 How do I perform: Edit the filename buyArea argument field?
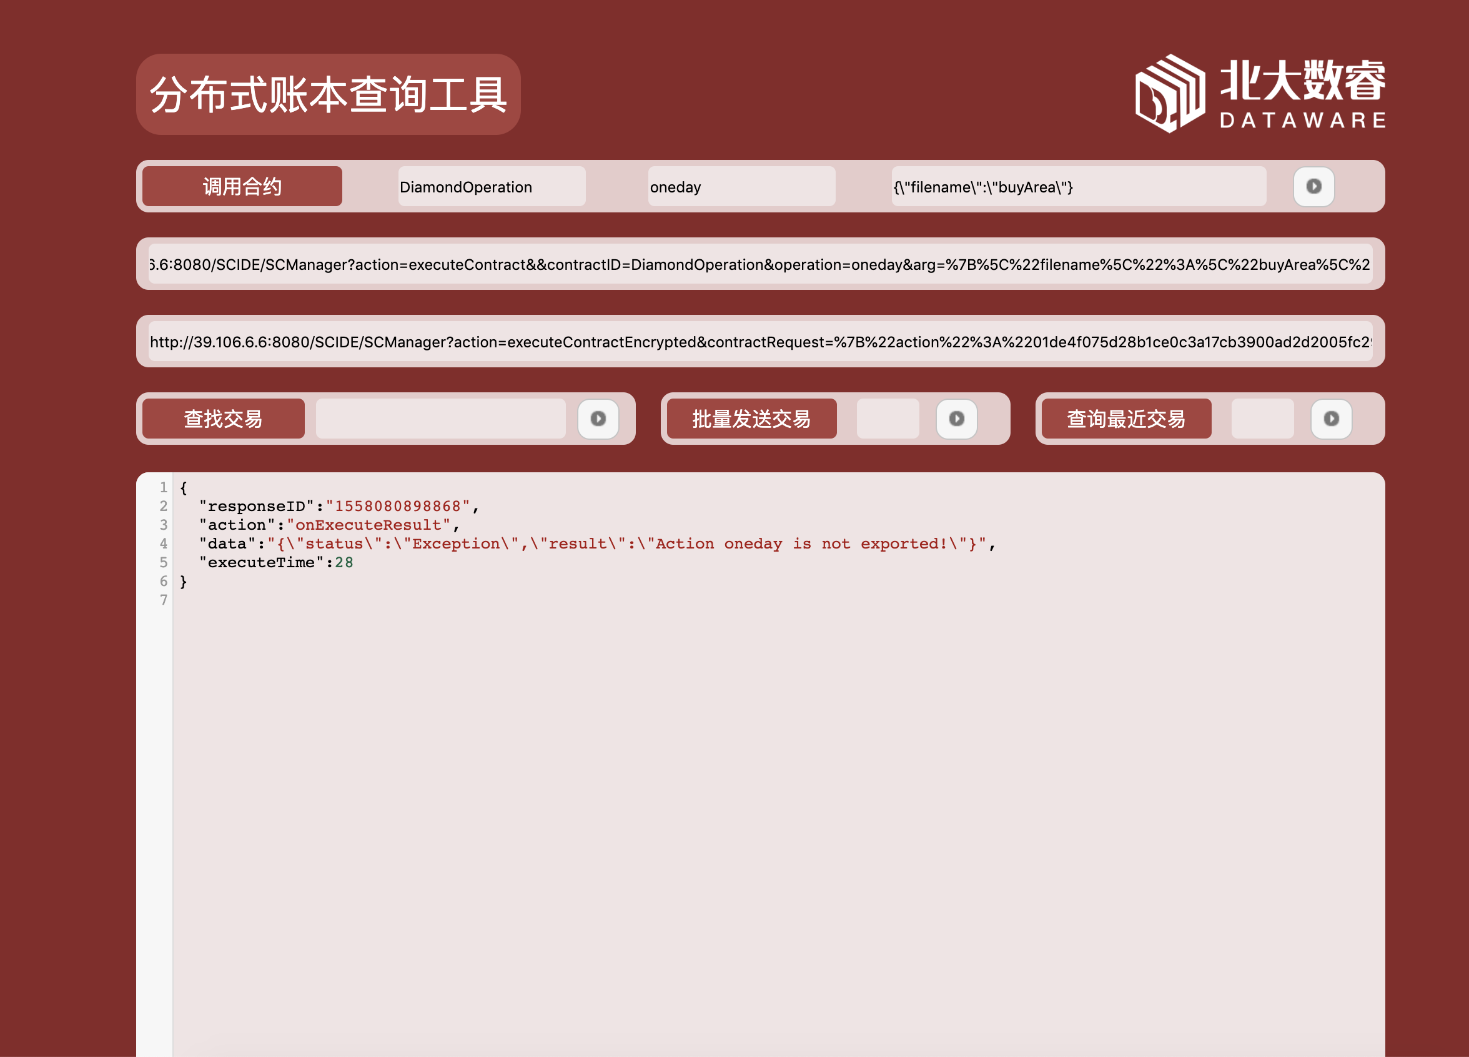tap(1078, 187)
